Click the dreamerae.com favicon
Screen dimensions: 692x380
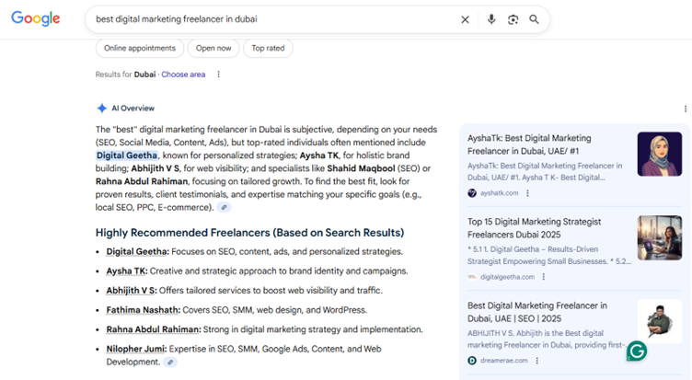point(472,361)
